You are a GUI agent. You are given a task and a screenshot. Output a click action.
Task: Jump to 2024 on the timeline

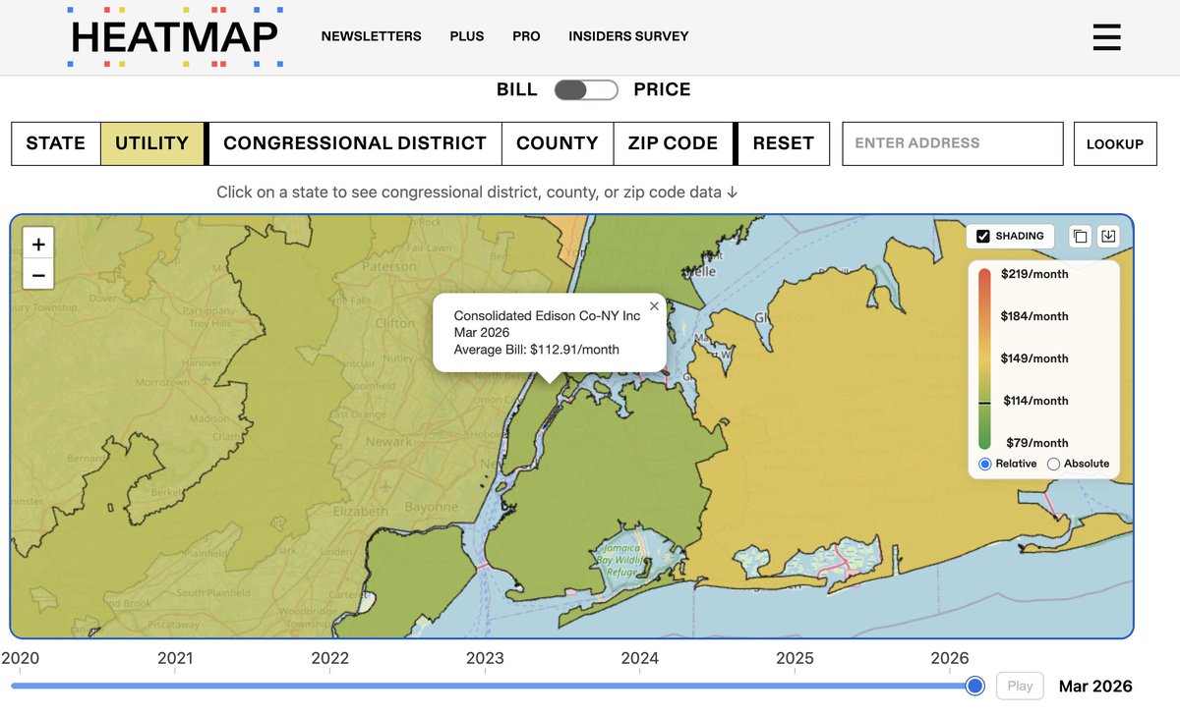click(x=640, y=658)
